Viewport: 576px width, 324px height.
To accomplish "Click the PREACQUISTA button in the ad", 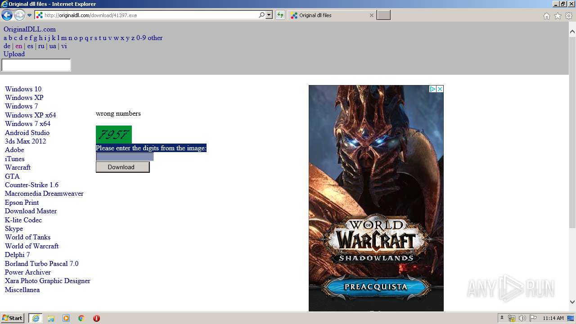I will 376,287.
